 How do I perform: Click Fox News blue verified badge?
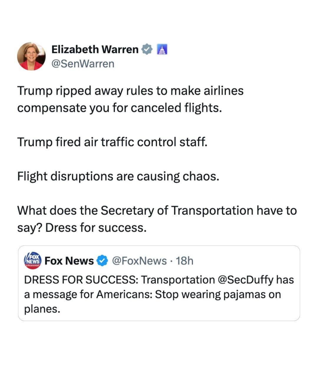102,261
